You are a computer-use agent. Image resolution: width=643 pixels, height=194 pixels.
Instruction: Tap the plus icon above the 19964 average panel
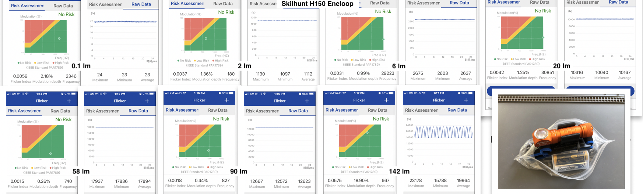pos(466,100)
